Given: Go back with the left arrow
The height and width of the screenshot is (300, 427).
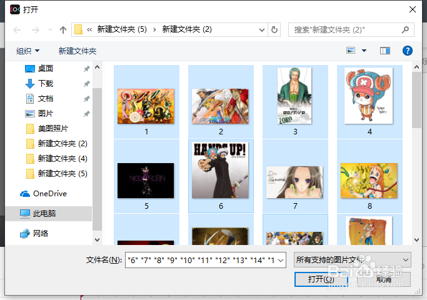Looking at the screenshot, I should coord(17,29).
